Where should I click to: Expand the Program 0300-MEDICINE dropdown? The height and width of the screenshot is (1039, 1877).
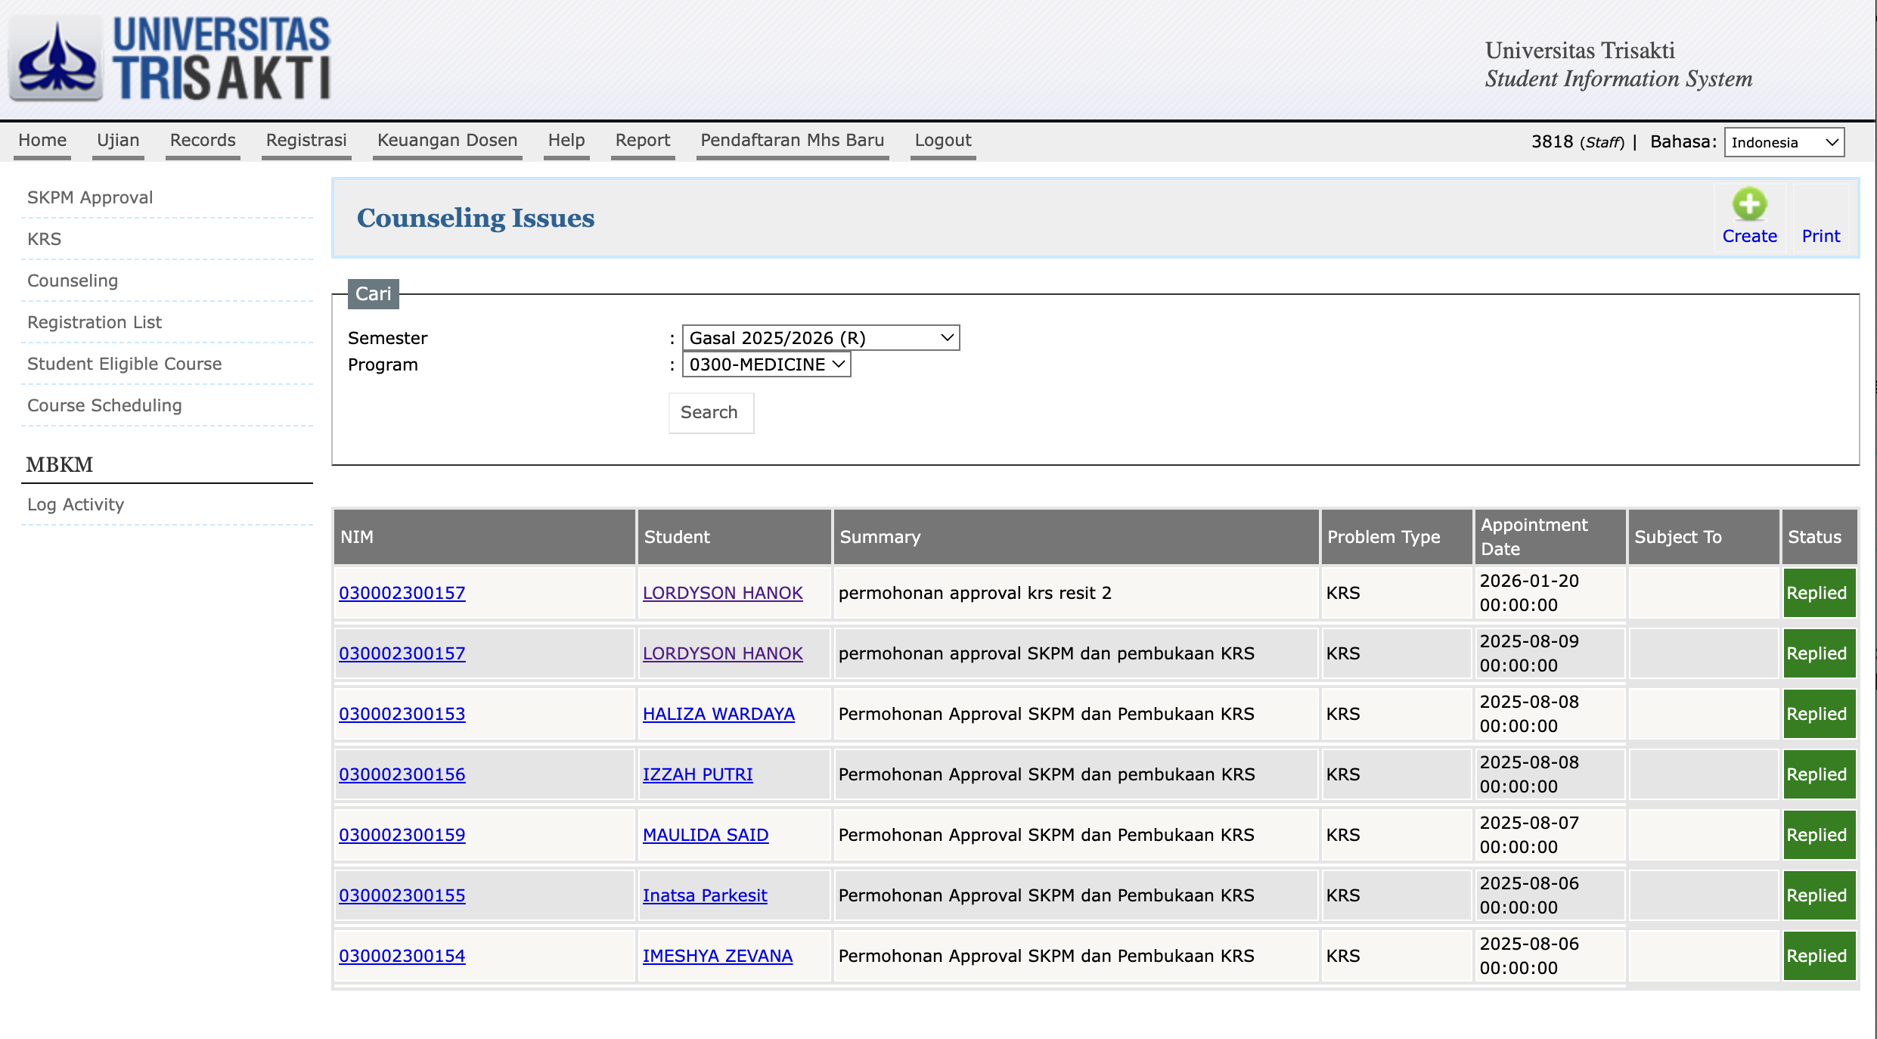point(766,364)
